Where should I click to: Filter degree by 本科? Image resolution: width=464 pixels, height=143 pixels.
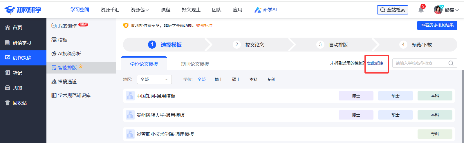(x=253, y=79)
